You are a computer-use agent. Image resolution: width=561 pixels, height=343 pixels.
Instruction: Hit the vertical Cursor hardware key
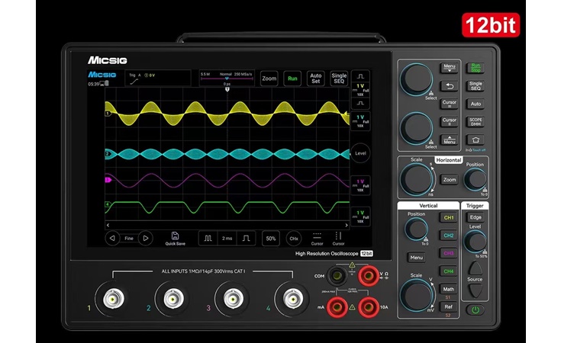tap(450, 121)
